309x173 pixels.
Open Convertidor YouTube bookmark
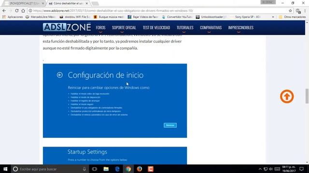click(x=177, y=17)
